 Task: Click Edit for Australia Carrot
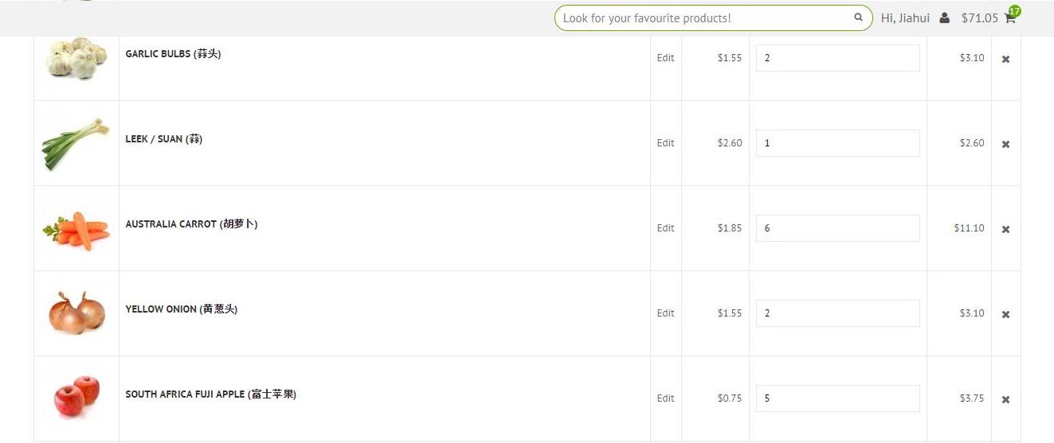pos(665,228)
